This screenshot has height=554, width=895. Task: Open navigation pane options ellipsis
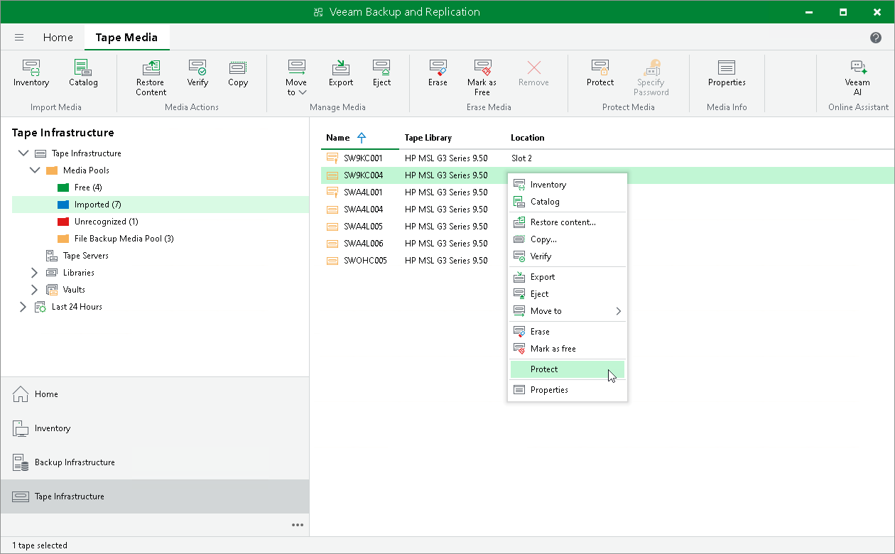(x=298, y=525)
